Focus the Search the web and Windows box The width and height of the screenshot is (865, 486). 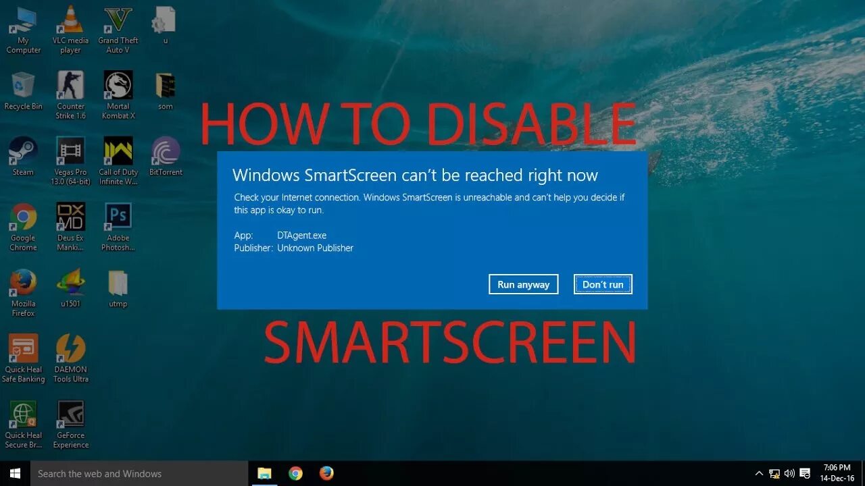(x=139, y=474)
